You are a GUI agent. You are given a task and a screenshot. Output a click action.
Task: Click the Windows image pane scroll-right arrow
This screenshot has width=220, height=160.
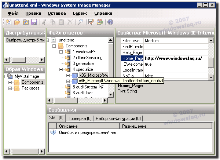42,151
